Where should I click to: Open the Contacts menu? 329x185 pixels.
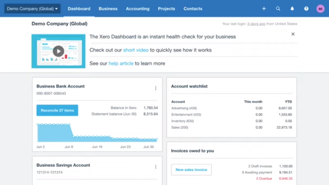click(193, 9)
